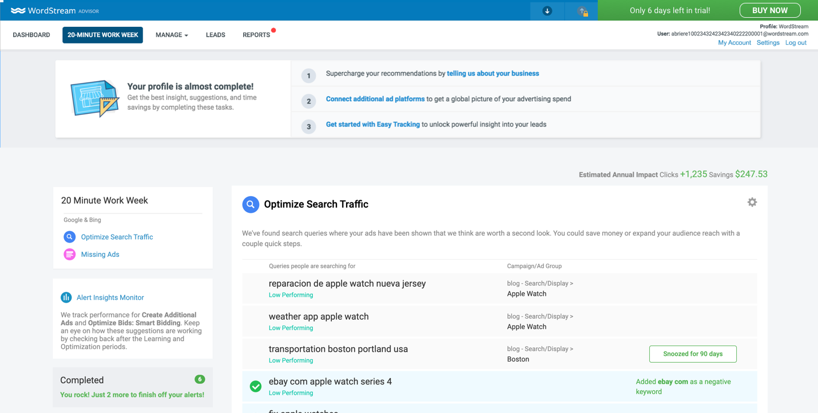
Task: Select the 20-Minute Work Week tab
Action: coord(103,35)
